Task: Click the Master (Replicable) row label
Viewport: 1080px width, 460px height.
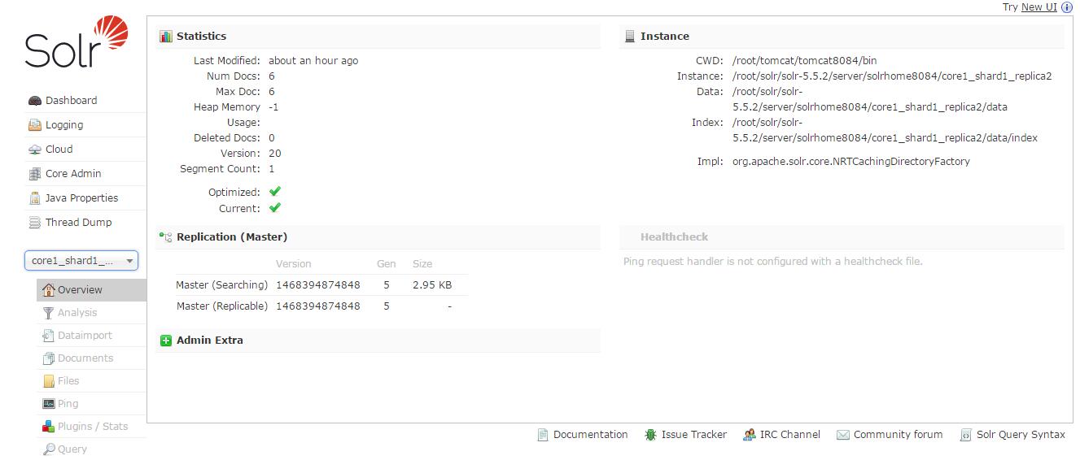Action: click(221, 306)
